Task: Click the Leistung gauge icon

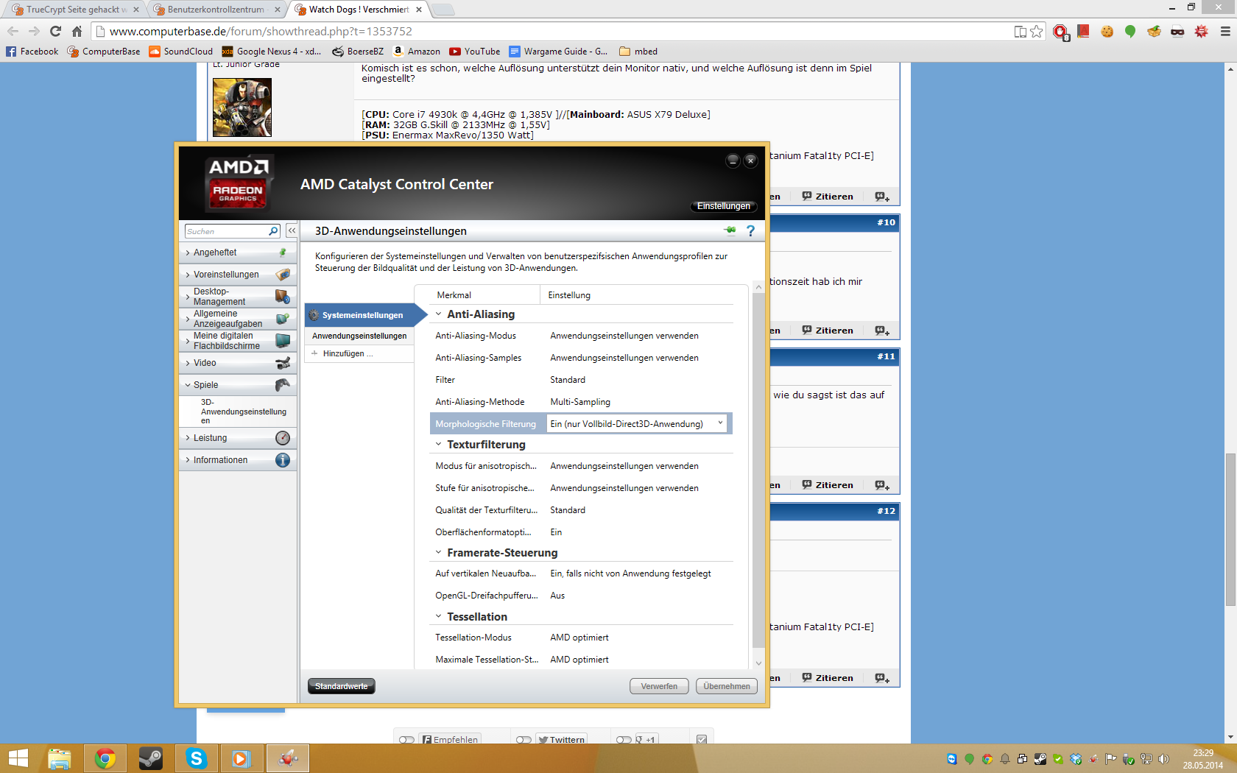Action: (283, 438)
